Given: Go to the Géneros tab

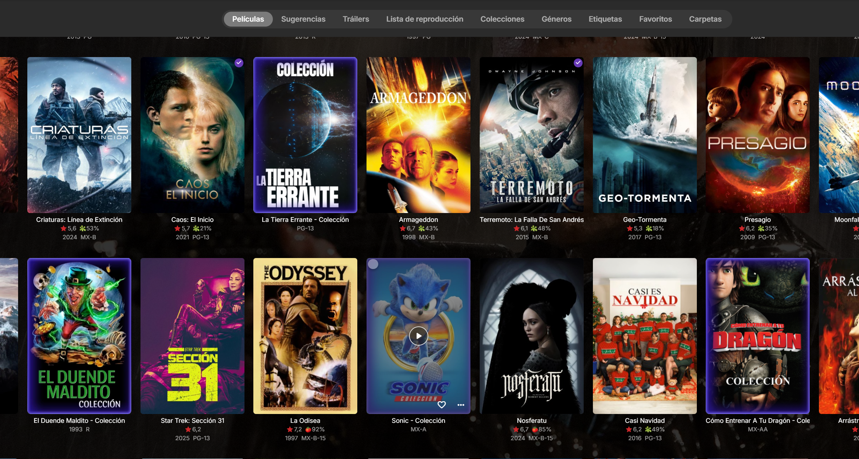Looking at the screenshot, I should point(556,19).
